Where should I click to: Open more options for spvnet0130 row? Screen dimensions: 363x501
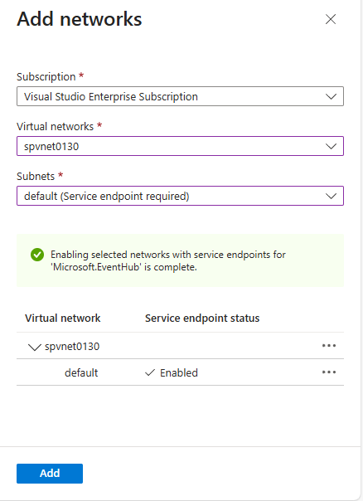[x=329, y=346]
